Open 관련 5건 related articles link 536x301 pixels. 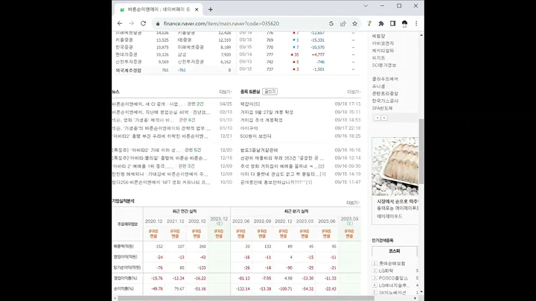pyautogui.click(x=193, y=150)
